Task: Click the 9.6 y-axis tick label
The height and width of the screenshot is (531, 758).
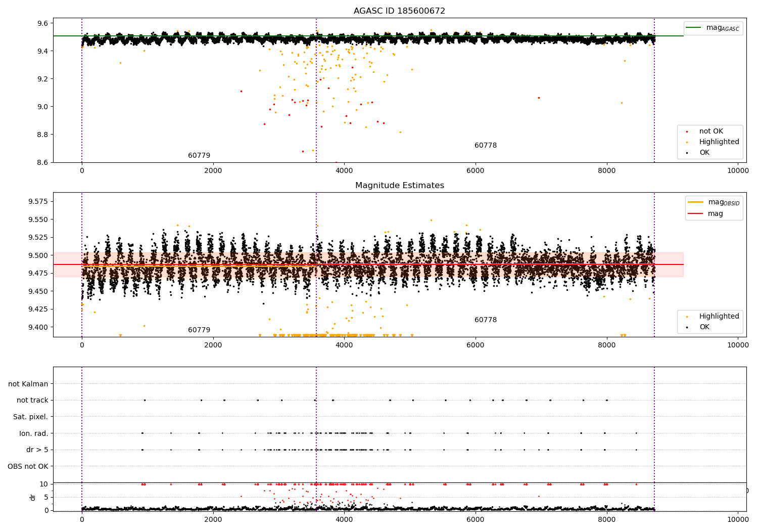Action: (43, 23)
